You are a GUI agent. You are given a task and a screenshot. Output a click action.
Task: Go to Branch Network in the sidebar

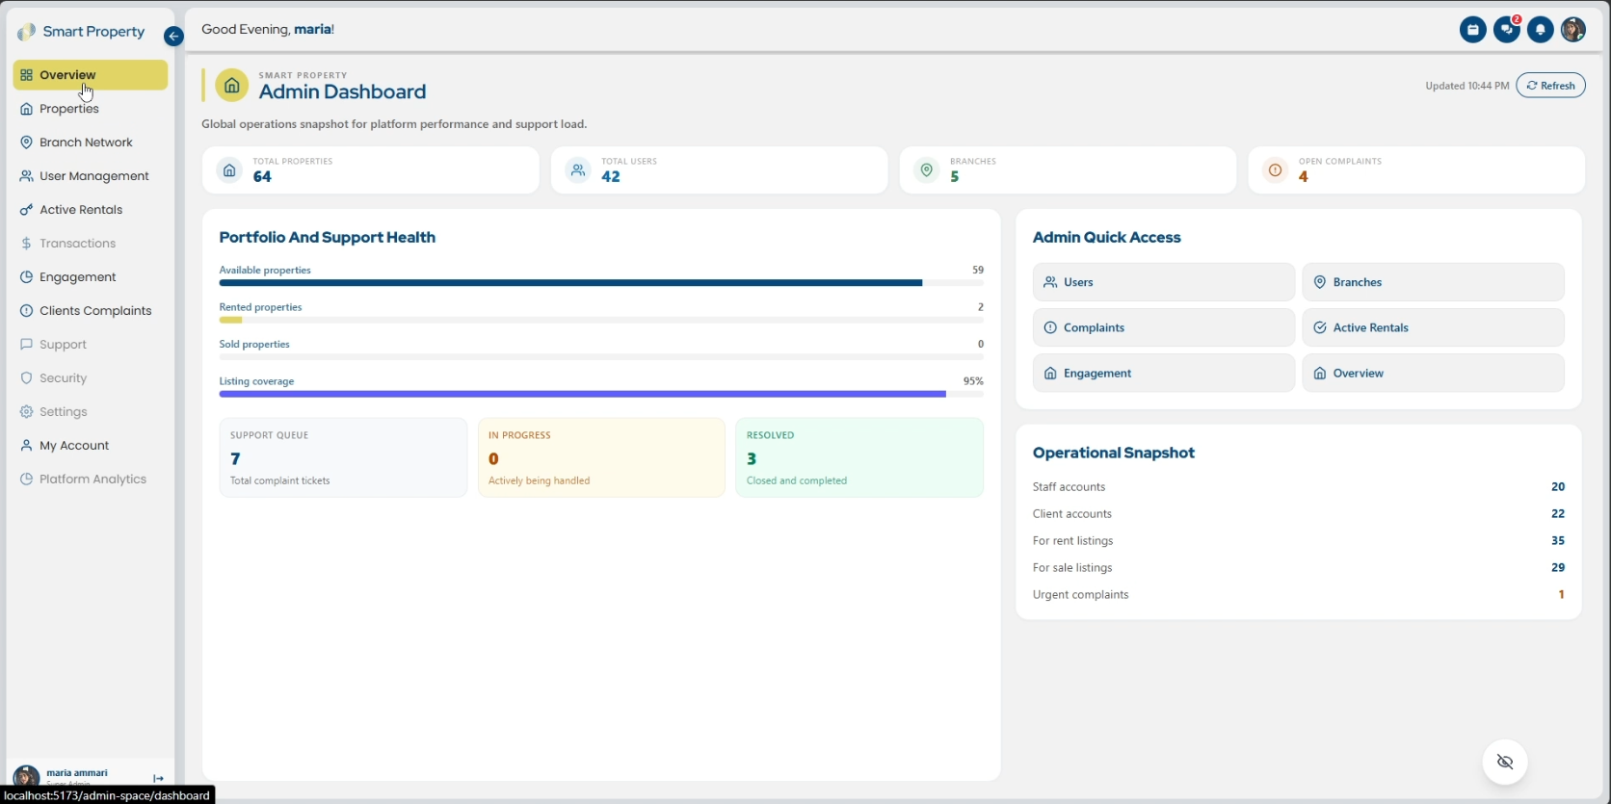[x=91, y=143]
